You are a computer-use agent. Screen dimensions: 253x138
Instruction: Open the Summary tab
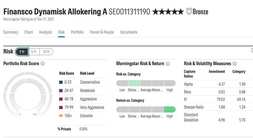pos(11,32)
